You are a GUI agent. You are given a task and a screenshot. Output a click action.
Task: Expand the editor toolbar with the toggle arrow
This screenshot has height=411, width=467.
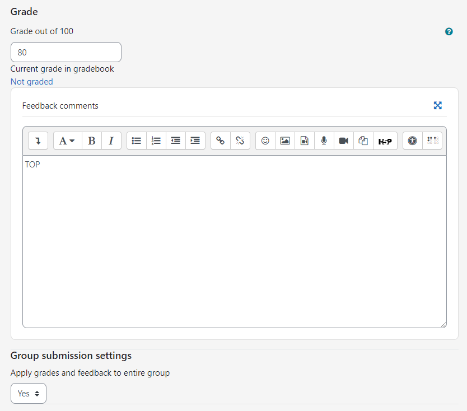click(38, 141)
